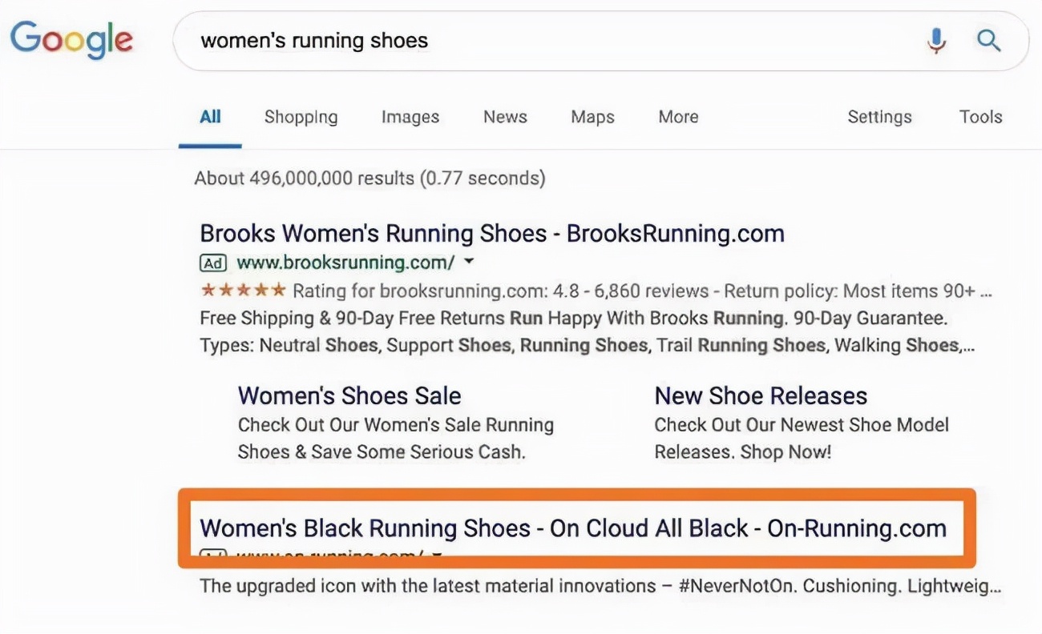The width and height of the screenshot is (1042, 634).
Task: Click the Ad badge beside brooksrunning.com
Action: 213,263
